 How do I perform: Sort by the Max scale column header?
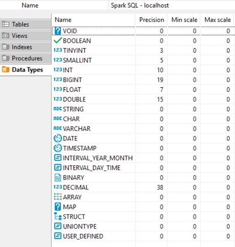217,20
